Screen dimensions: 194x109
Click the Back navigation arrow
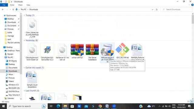click(3, 9)
